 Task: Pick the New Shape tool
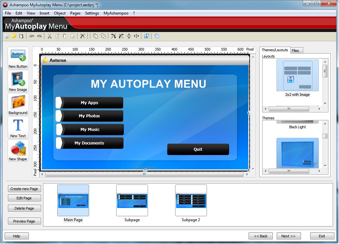tap(18, 150)
